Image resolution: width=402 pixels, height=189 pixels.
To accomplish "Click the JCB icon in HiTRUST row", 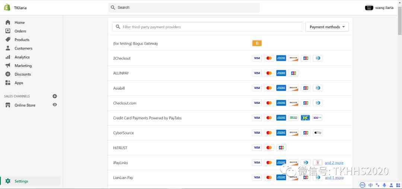I will pos(281,147).
